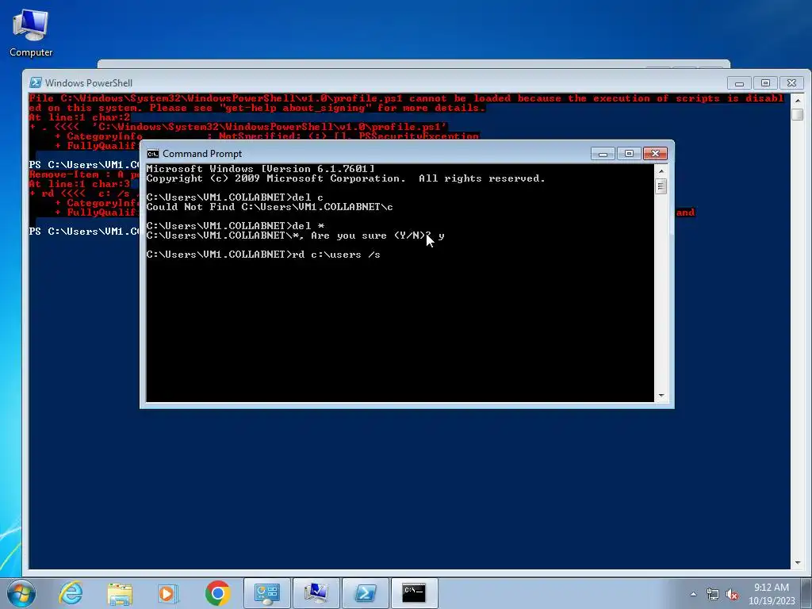Click the 'Are you sure (Y/N)?' prompt line
Image resolution: width=812 pixels, height=609 pixels.
(295, 236)
